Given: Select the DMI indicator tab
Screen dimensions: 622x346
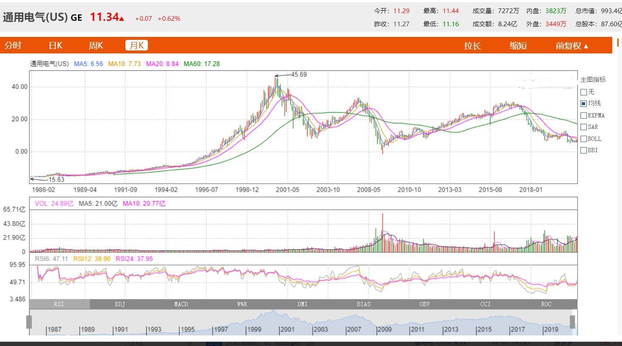Looking at the screenshot, I should coord(303,304).
